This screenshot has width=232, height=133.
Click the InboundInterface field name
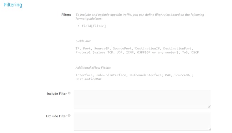point(111,75)
